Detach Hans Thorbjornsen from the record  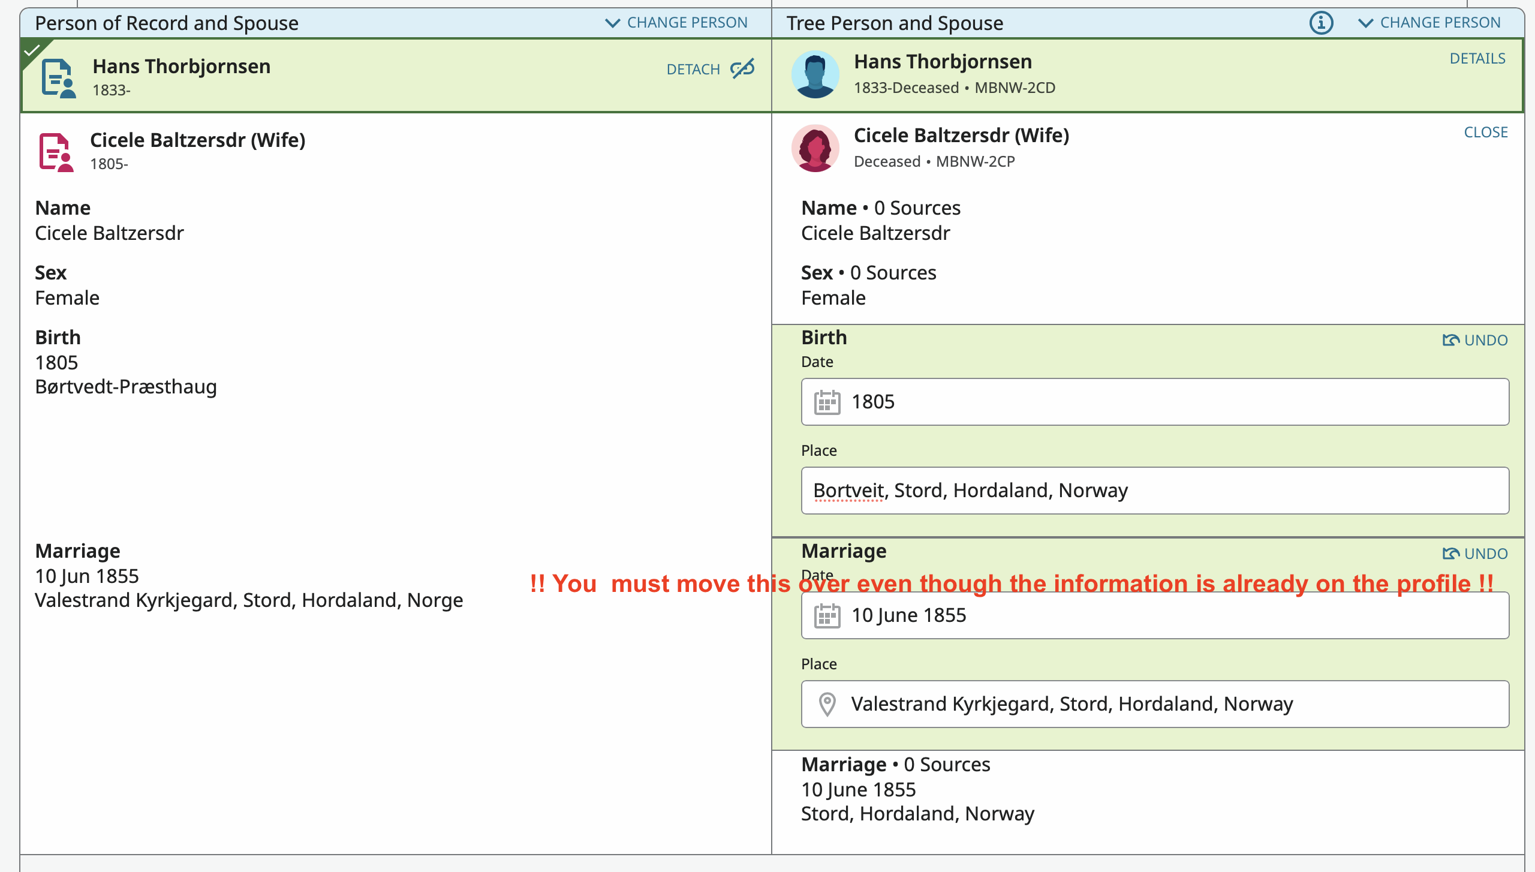694,69
